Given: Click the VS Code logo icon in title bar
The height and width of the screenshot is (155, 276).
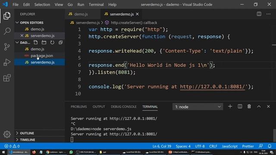Looking at the screenshot, I should point(5,4).
